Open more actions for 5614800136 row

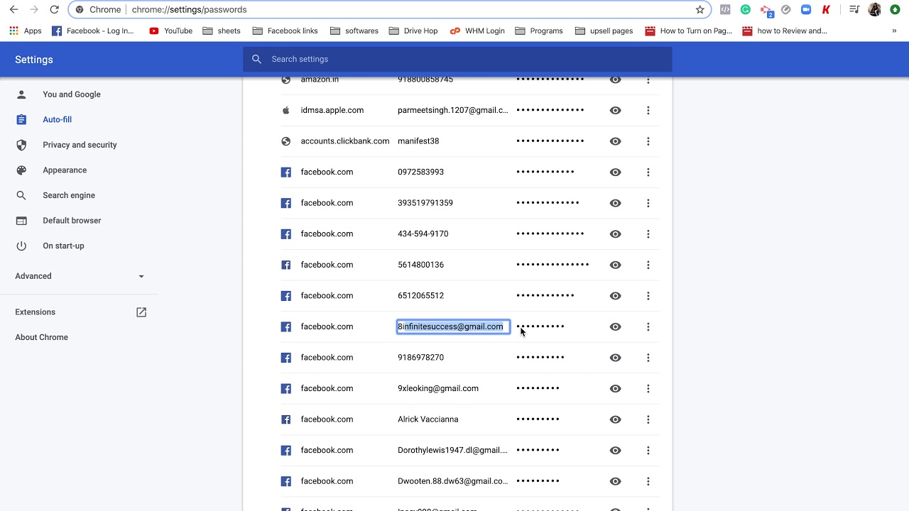pos(648,265)
